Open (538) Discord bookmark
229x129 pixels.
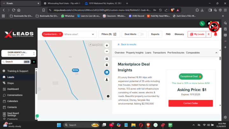tap(136, 16)
